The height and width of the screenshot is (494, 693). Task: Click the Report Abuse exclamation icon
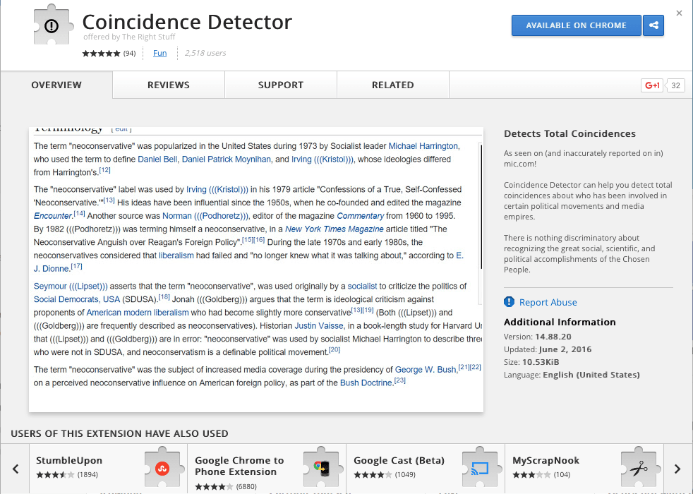click(x=509, y=302)
